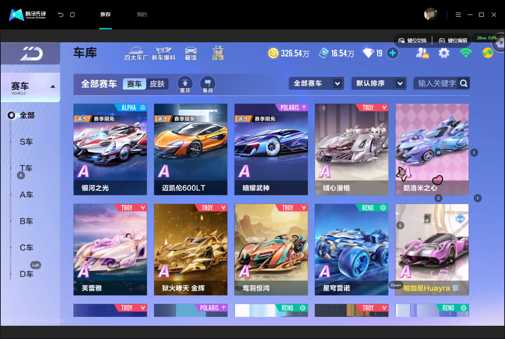Image resolution: width=505 pixels, height=339 pixels.
Task: Click the 326.54万 coin amount
Action: tap(295, 54)
